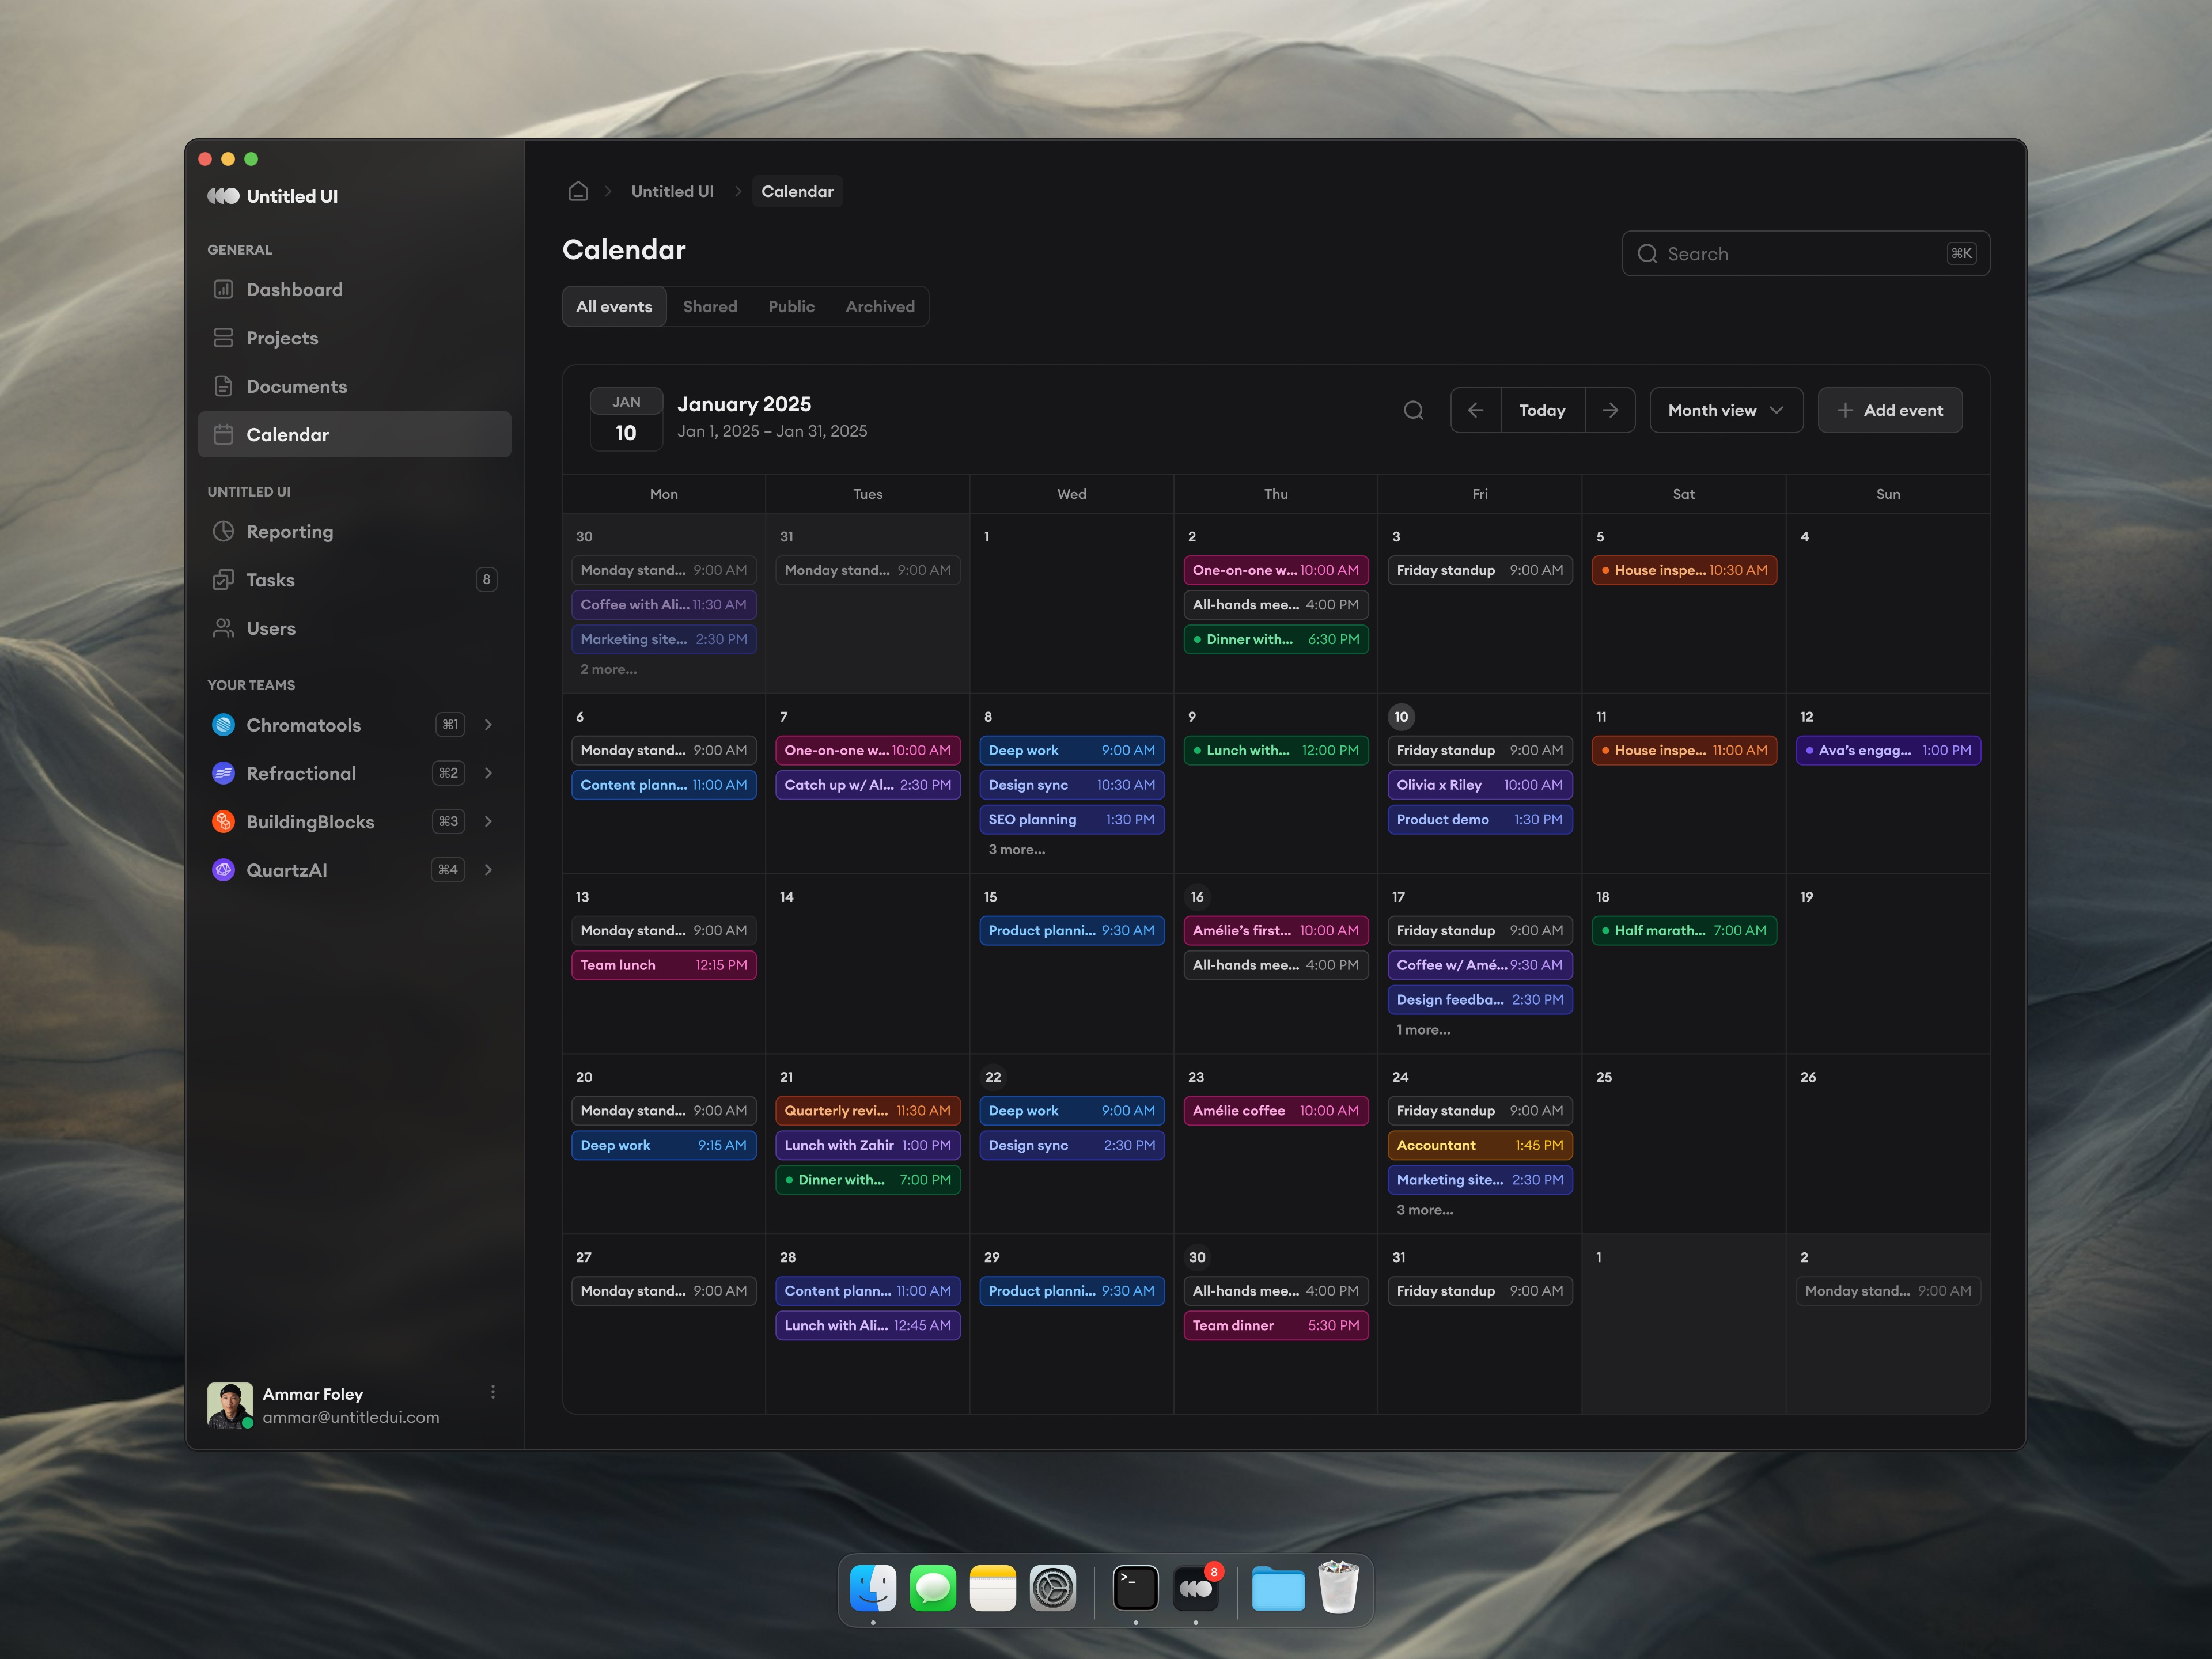Click the Calendar breadcrumb
This screenshot has width=2212, height=1659.
[x=797, y=191]
